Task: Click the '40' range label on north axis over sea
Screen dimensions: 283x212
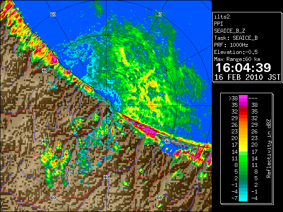Action: click(x=106, y=35)
